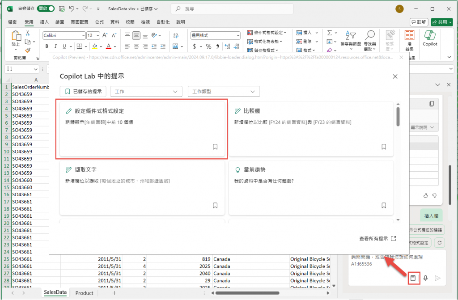This screenshot has width=458, height=300.
Task: Open the File tab
Action: pyautogui.click(x=12, y=22)
